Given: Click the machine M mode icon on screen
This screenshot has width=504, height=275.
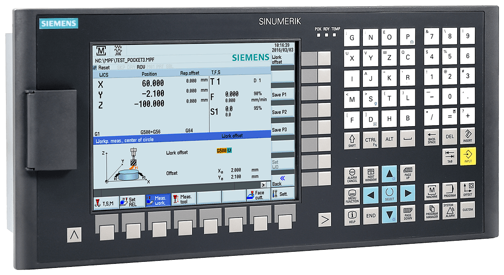Looking at the screenshot, I should pos(101,50).
